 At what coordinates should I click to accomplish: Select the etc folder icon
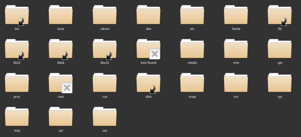click(x=192, y=15)
